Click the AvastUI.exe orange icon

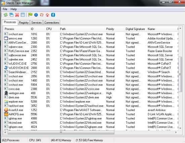point(6,110)
